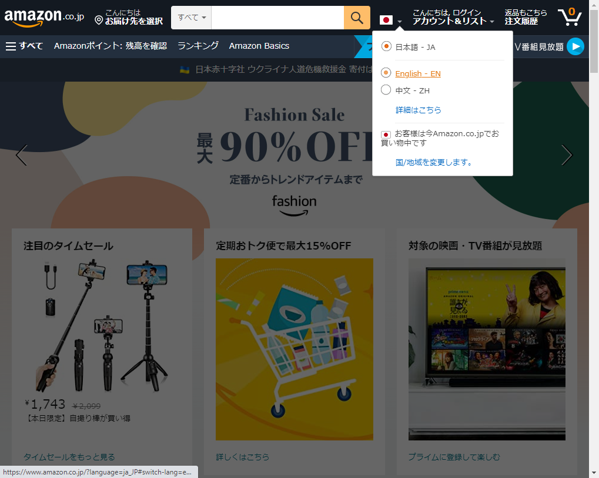Click the Amazon.co.jp logo
Viewport: 599px width, 478px height.
point(44,18)
